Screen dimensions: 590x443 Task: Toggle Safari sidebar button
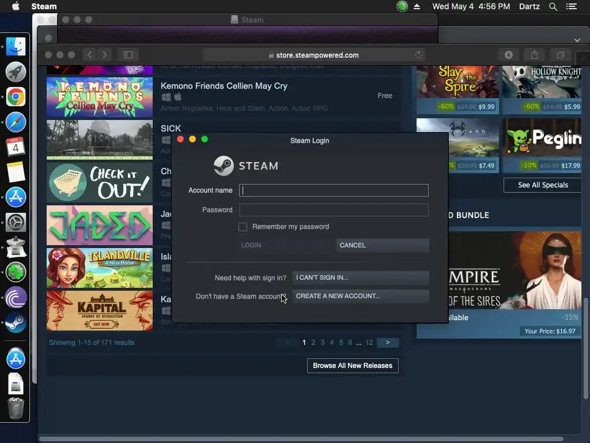click(x=128, y=55)
